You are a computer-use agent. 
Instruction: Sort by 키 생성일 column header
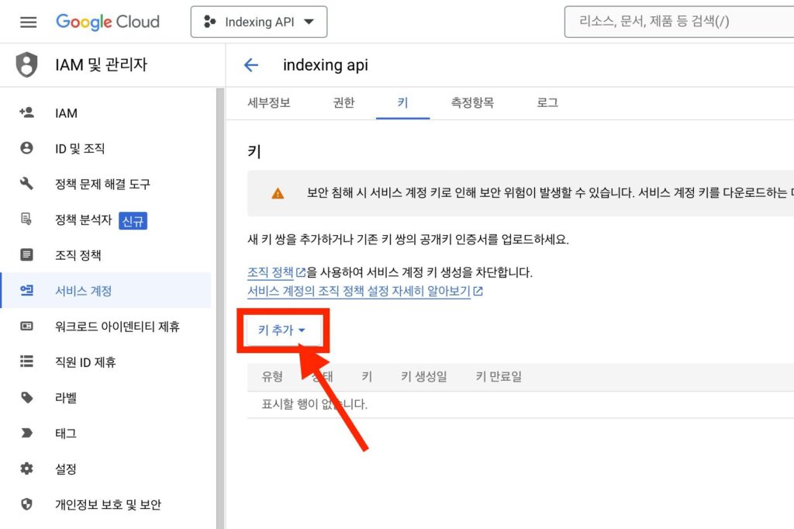click(423, 377)
